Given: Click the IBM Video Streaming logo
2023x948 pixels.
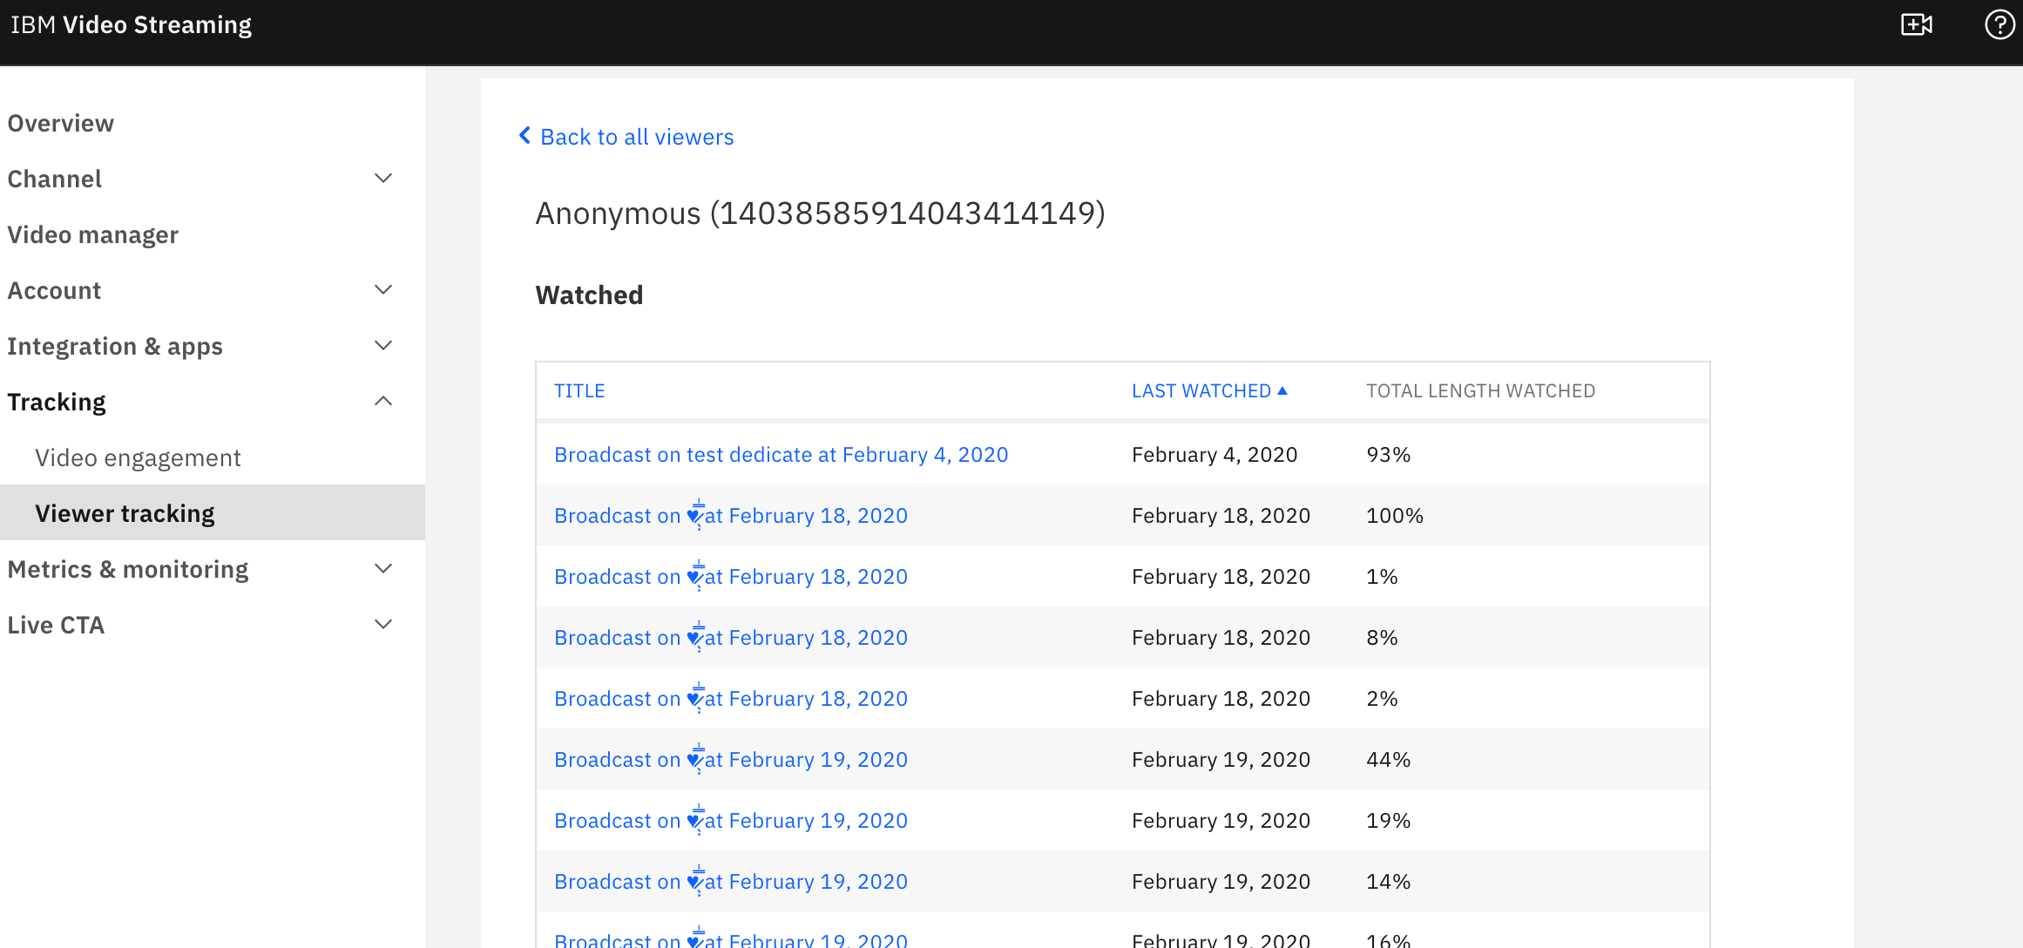Looking at the screenshot, I should click(x=131, y=25).
